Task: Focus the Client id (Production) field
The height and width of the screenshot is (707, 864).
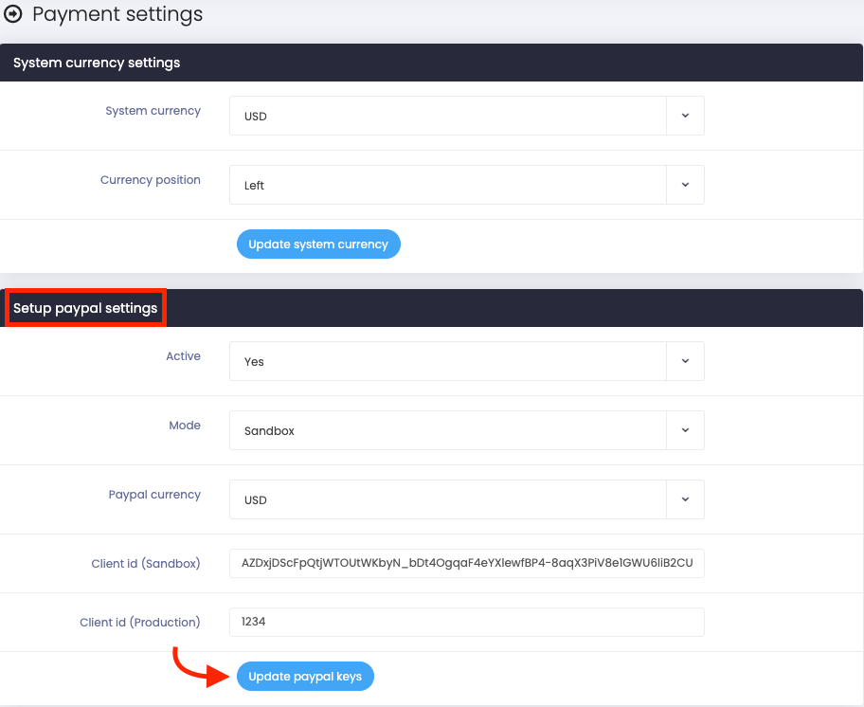Action: click(x=467, y=622)
